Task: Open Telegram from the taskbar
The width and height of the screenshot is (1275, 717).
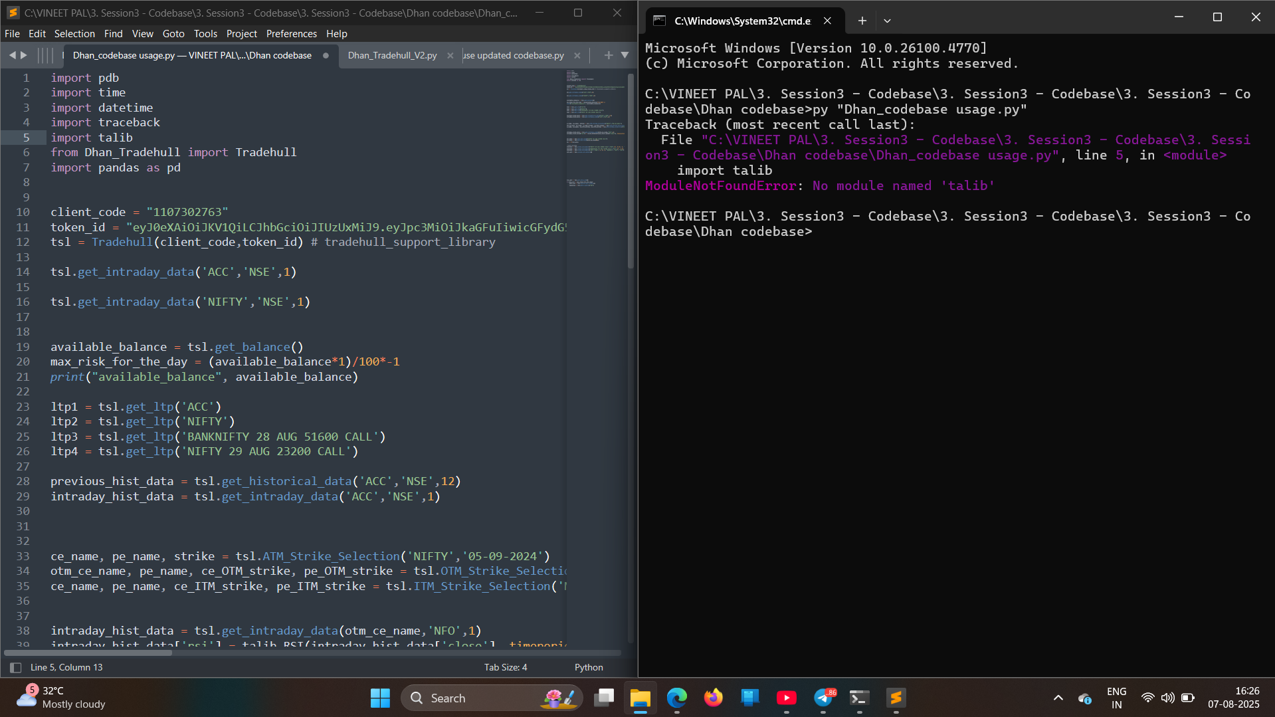Action: point(823,698)
